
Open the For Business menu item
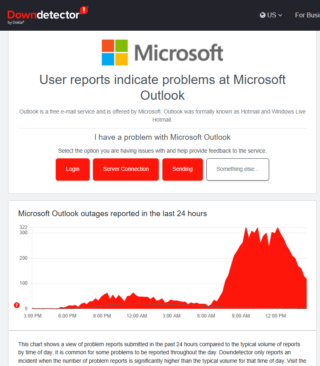click(x=307, y=15)
